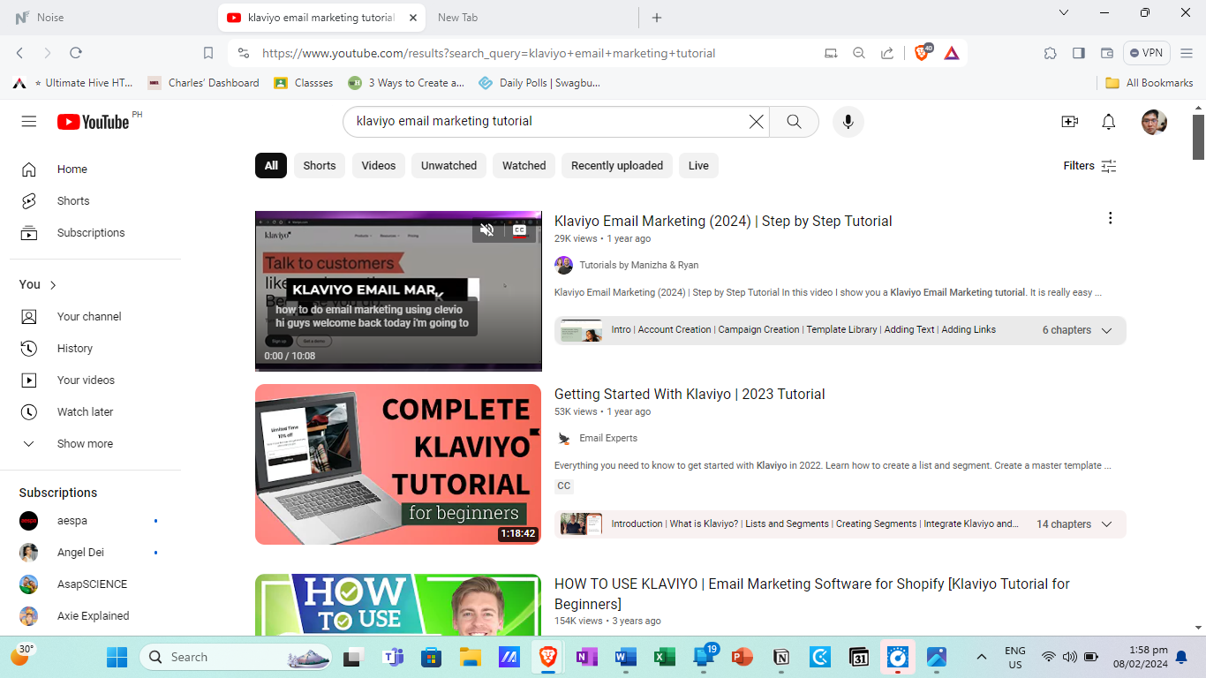Switch to the New Tab browser tab

click(x=530, y=18)
